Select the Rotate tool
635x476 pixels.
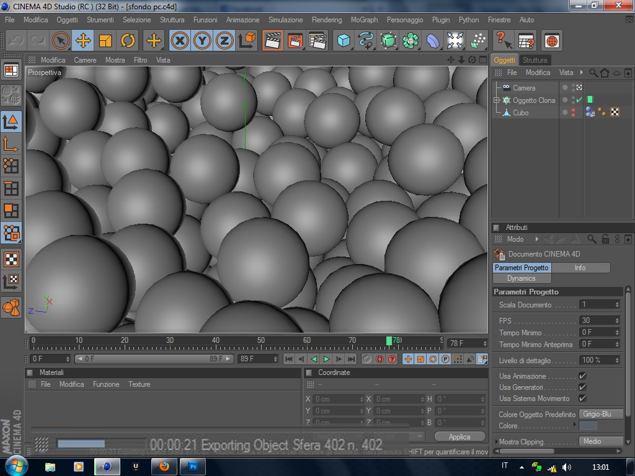[x=128, y=41]
